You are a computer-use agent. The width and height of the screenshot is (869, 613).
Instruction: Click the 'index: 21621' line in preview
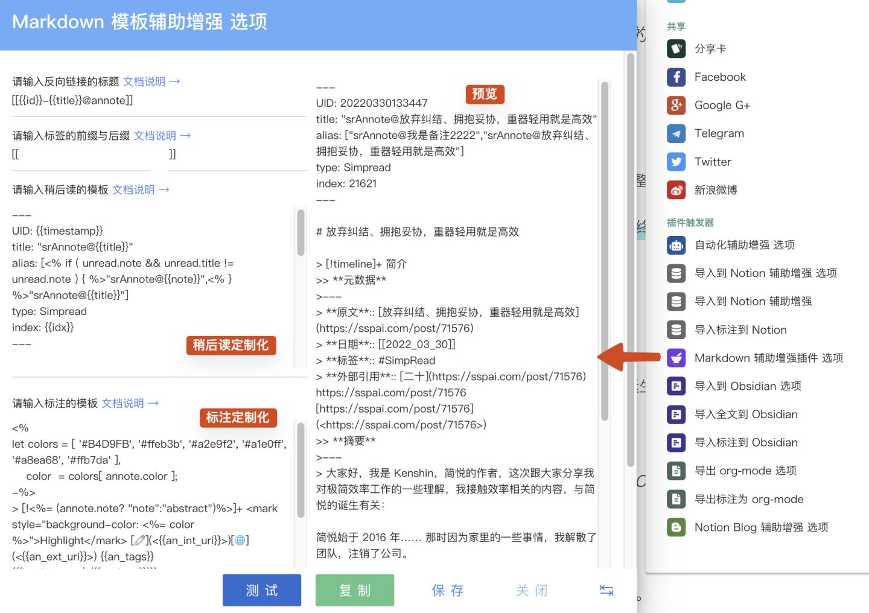point(346,183)
